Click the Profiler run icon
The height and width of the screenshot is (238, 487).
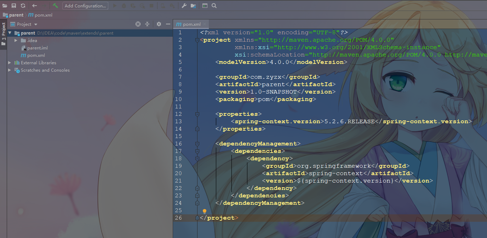click(142, 6)
